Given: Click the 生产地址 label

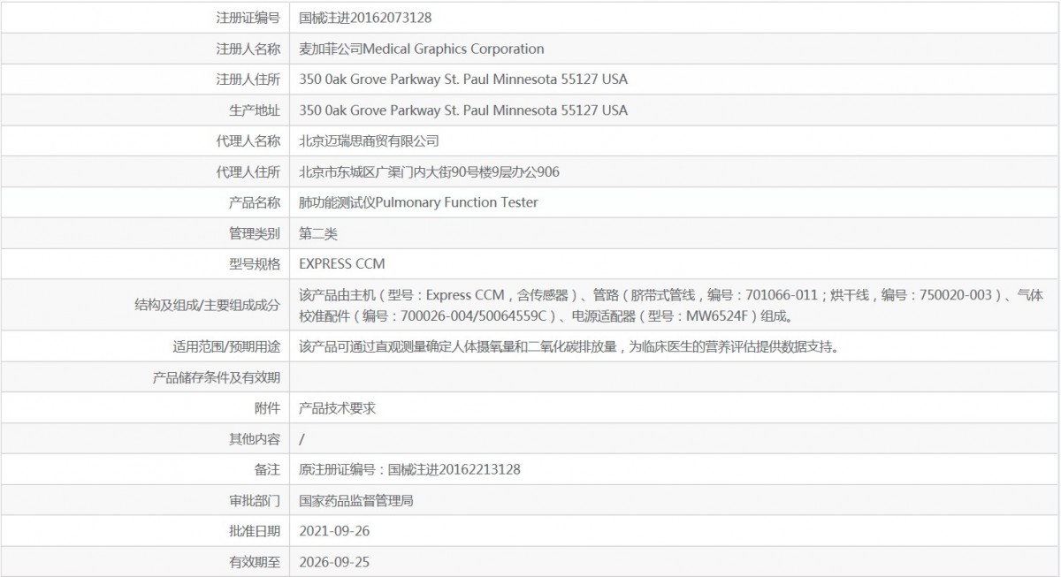Looking at the screenshot, I should click(x=255, y=110).
